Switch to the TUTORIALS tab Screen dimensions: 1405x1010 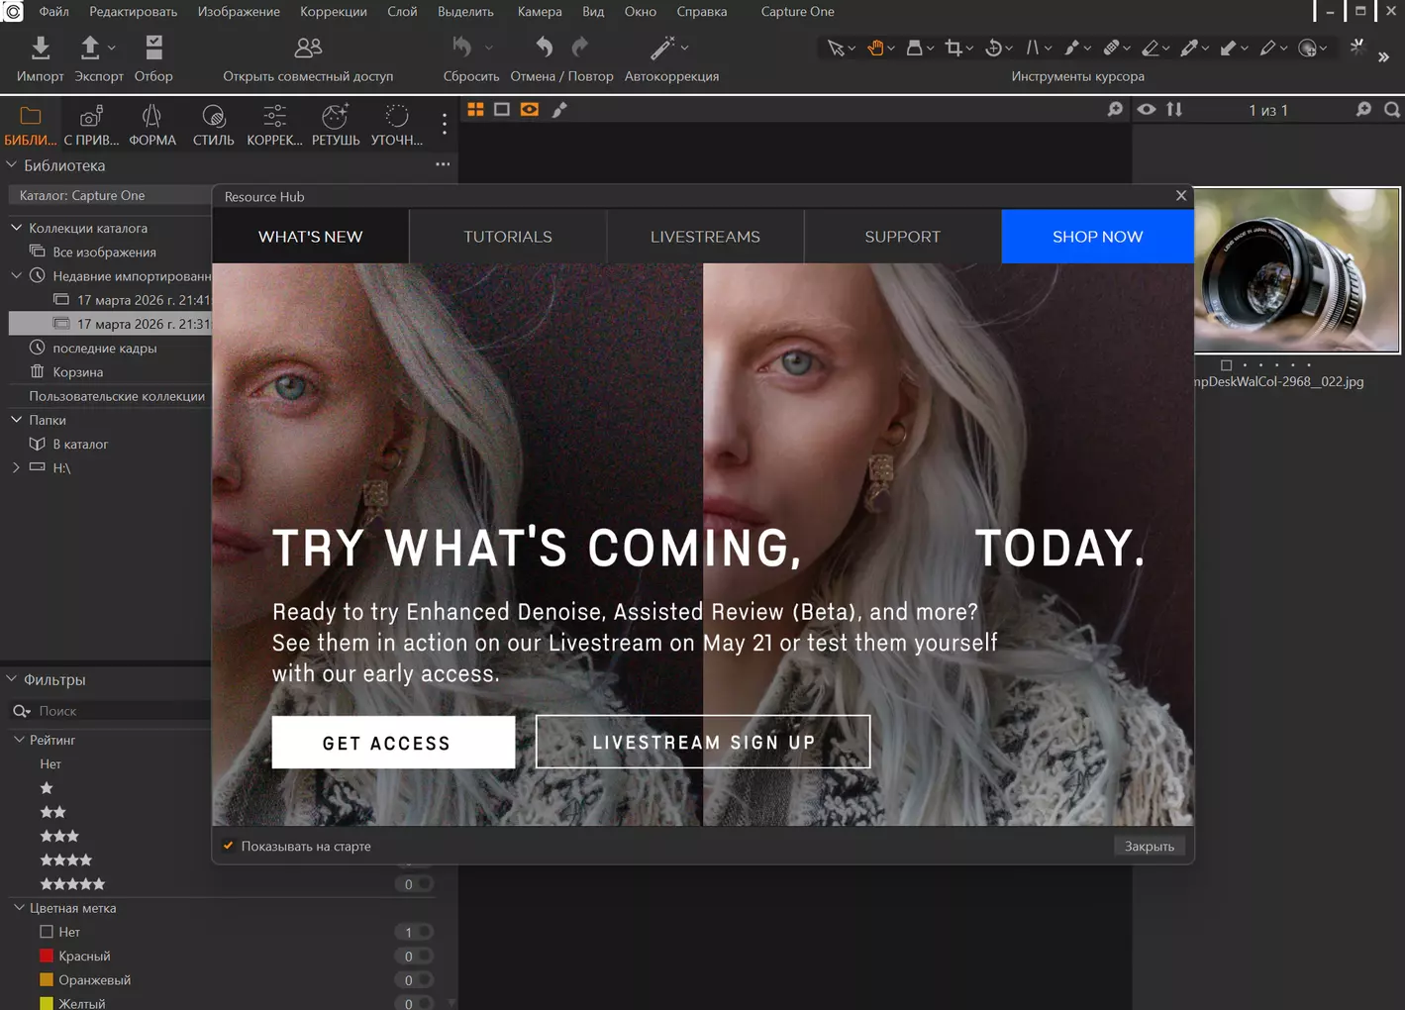(x=508, y=237)
